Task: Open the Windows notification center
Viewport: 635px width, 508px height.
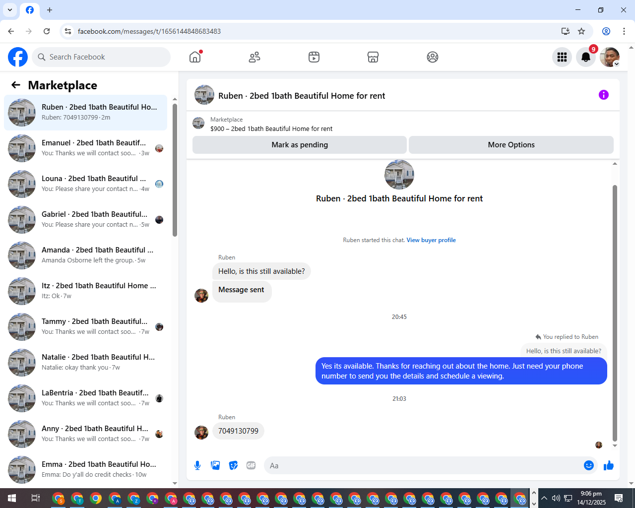Action: coord(619,498)
